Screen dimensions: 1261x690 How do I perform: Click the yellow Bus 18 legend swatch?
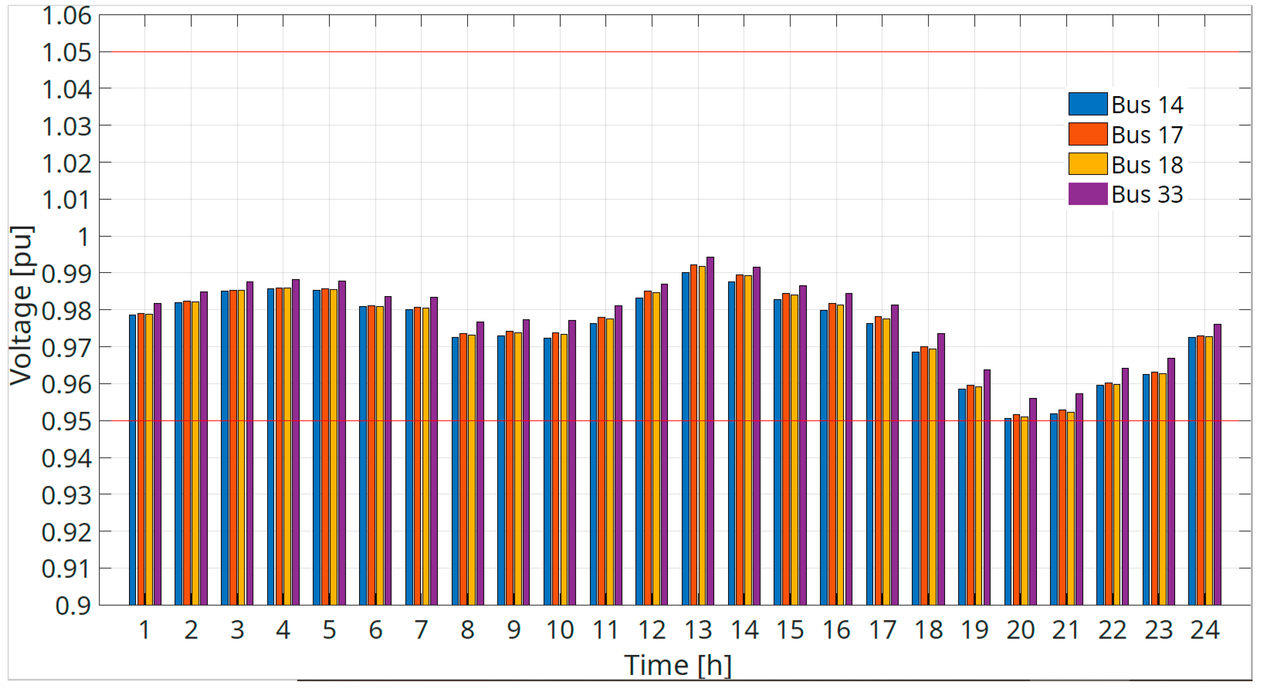[x=1087, y=164]
